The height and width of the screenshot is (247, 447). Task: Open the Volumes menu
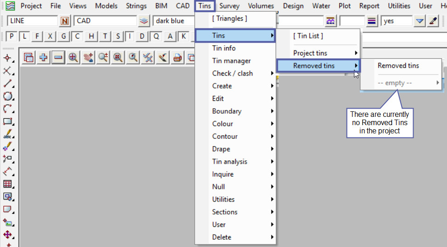click(261, 5)
